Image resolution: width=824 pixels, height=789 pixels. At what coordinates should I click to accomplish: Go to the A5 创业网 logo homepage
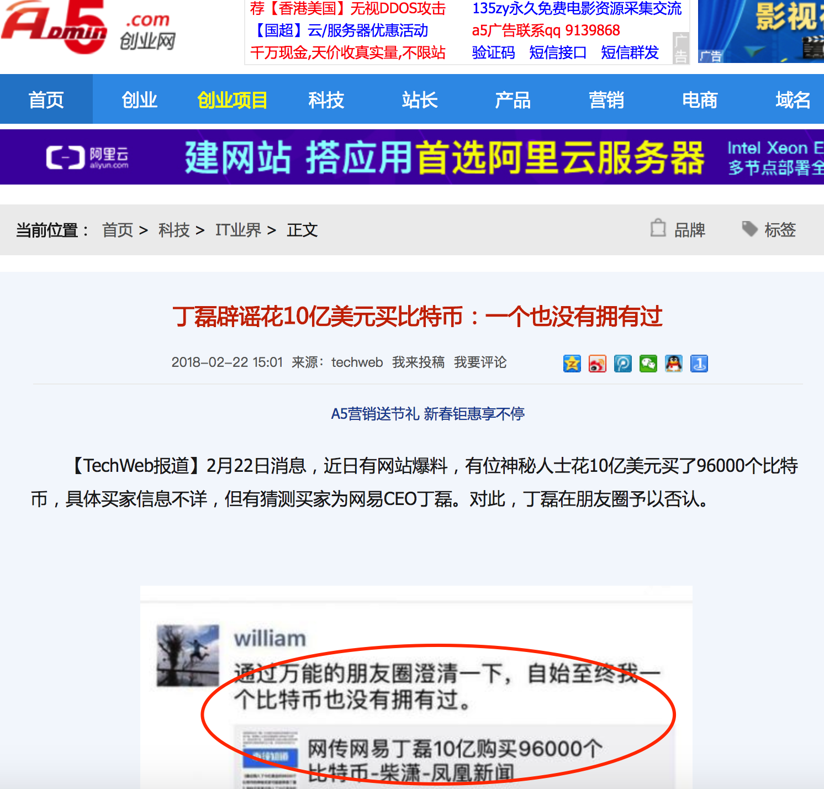point(88,28)
